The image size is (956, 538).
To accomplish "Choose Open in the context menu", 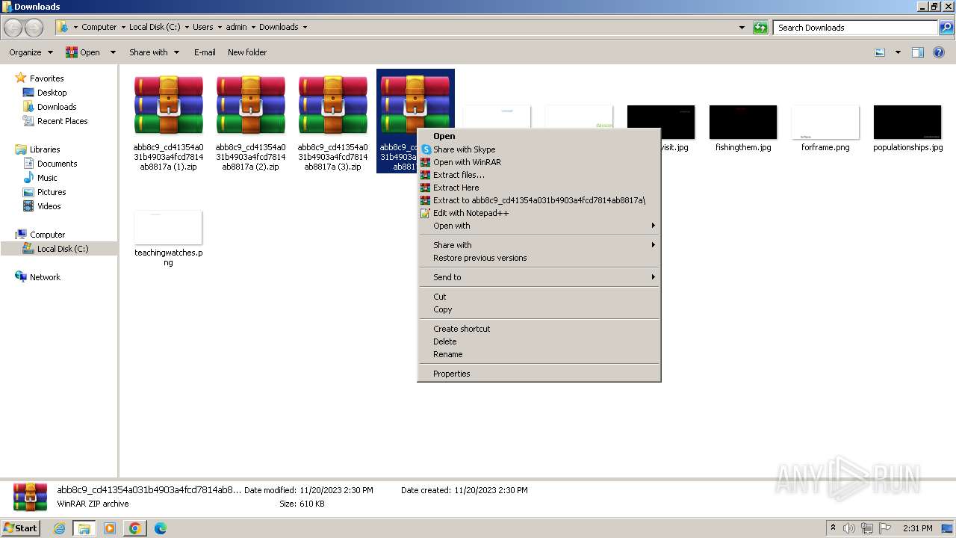I will [x=539, y=136].
